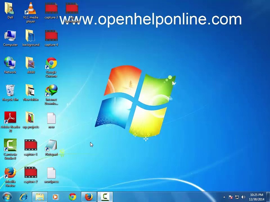Open Google Chrome from the taskbar
Screen dimensions: 270x202
pyautogui.click(x=73, y=197)
